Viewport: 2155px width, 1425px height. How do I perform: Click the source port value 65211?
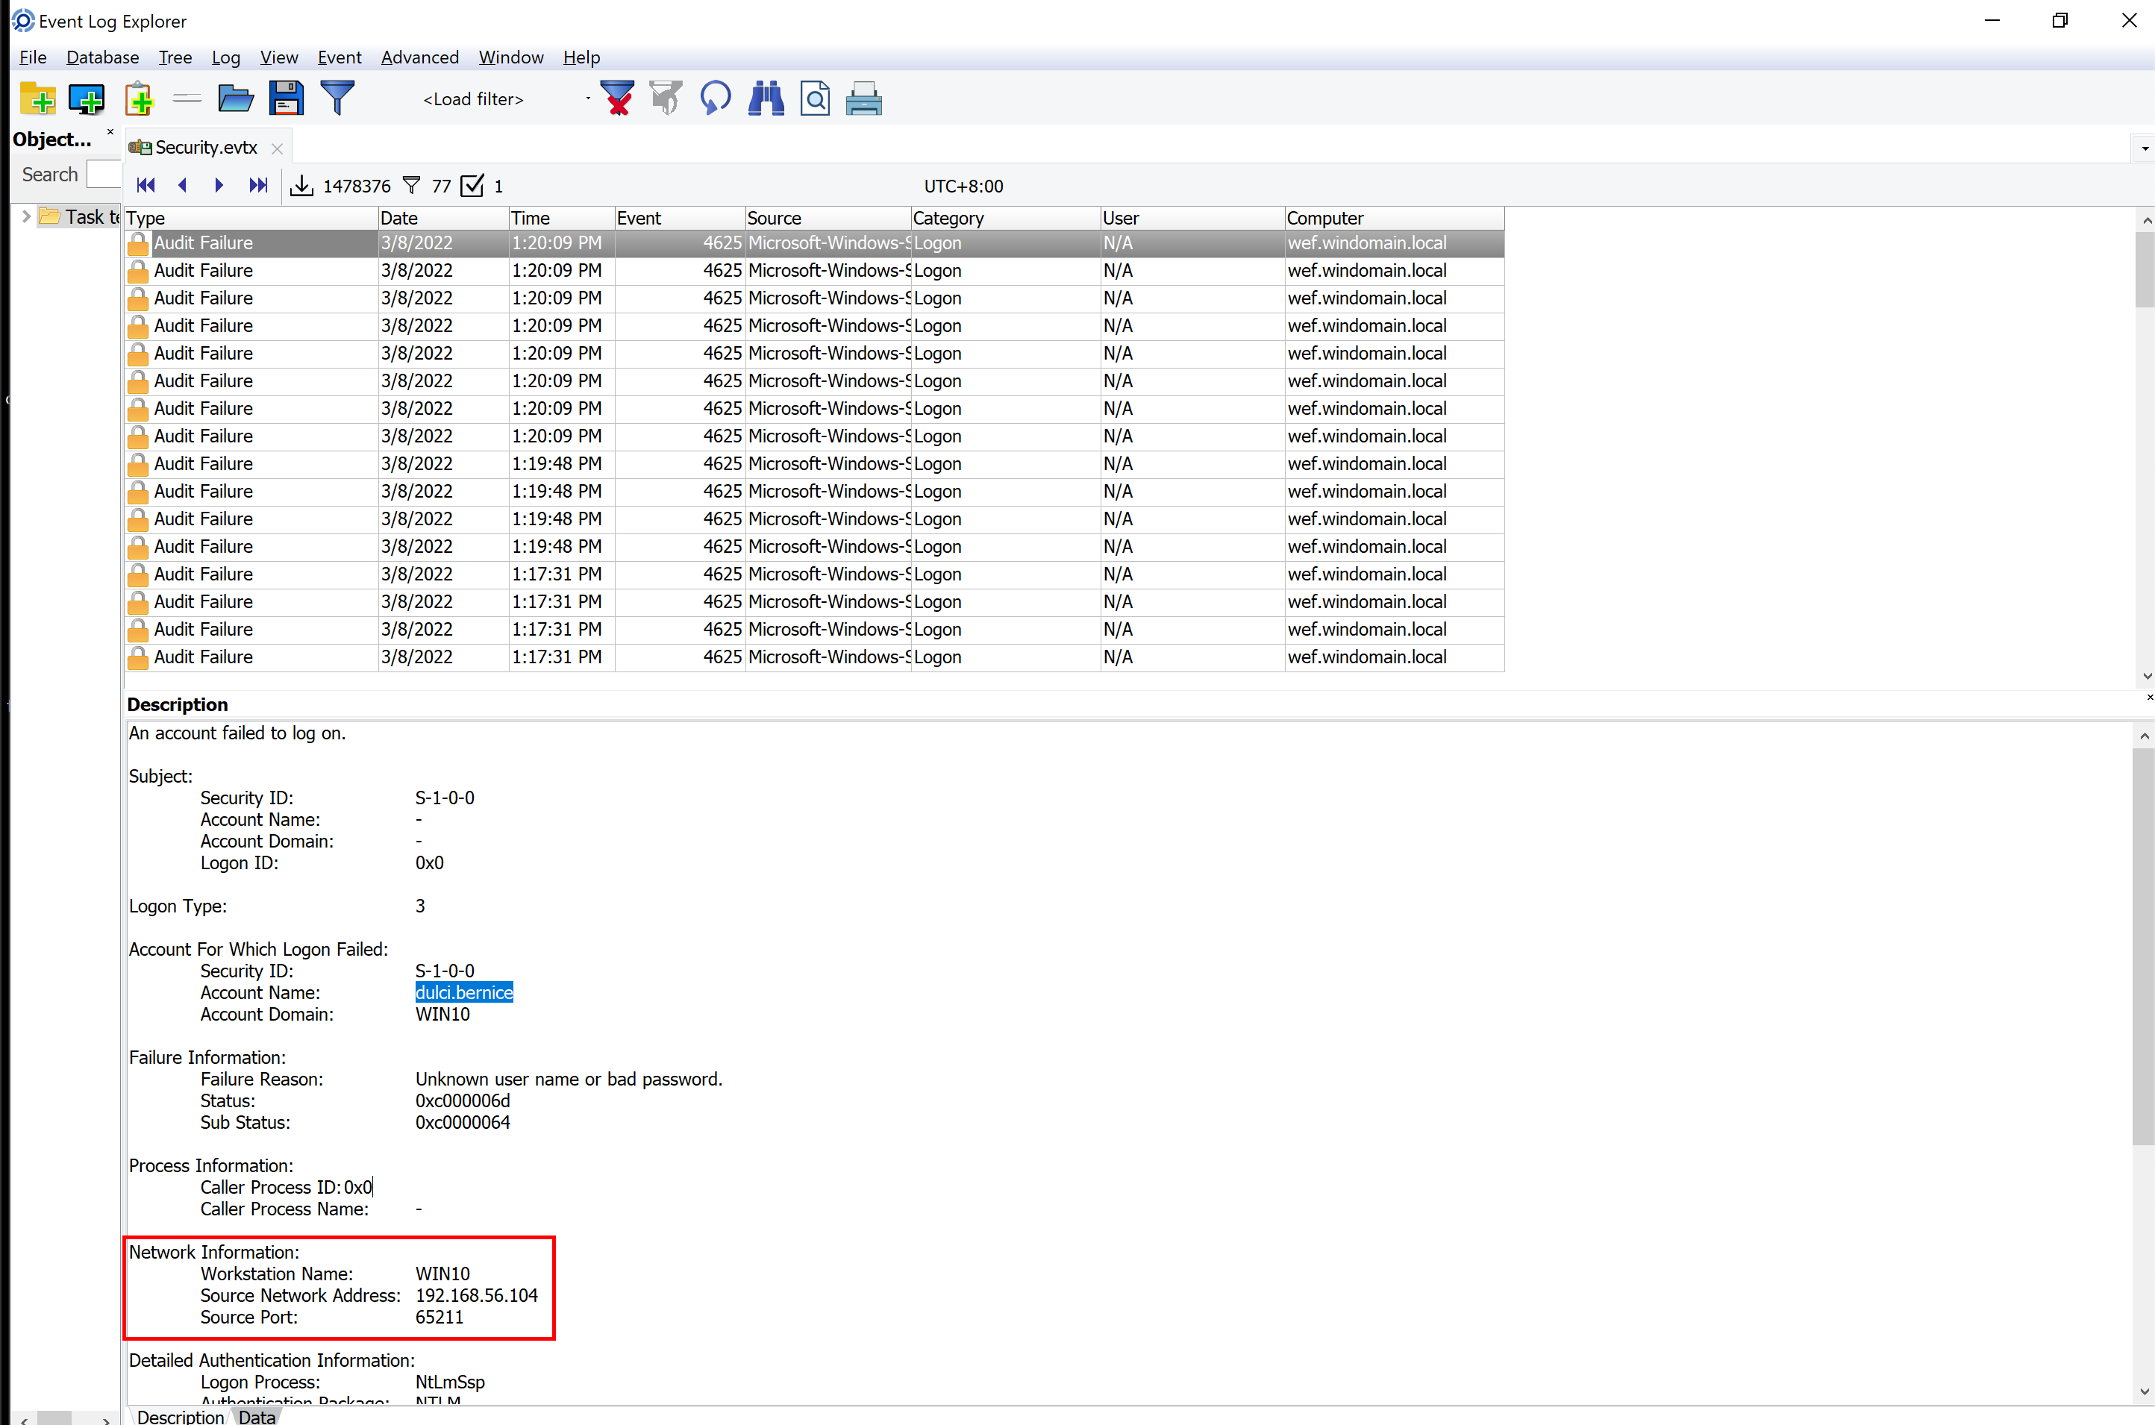pyautogui.click(x=439, y=1317)
